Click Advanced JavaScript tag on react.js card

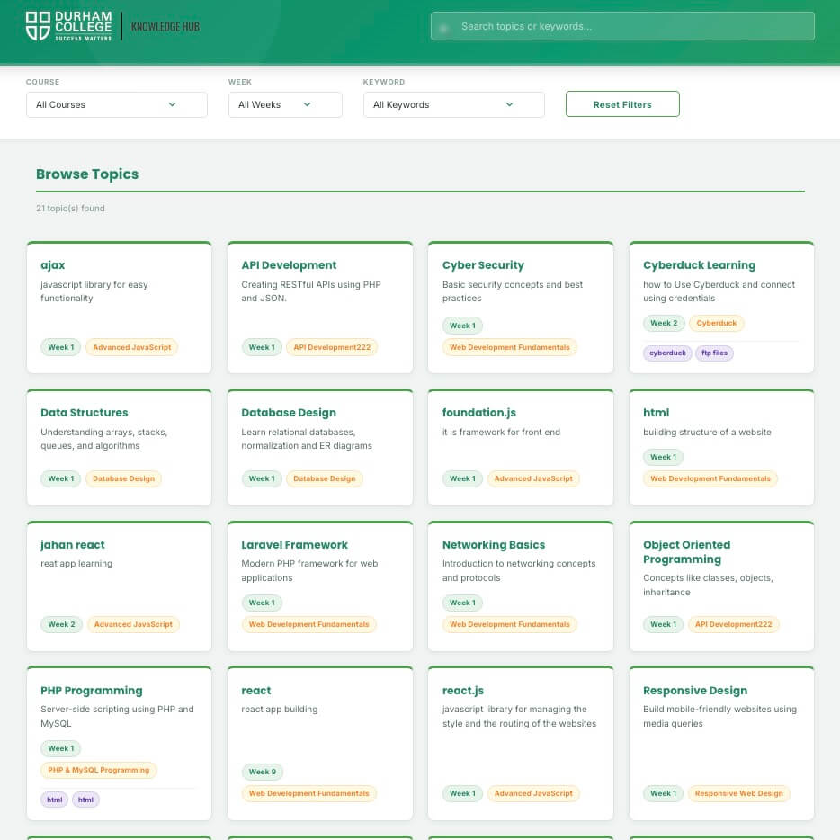(x=533, y=794)
